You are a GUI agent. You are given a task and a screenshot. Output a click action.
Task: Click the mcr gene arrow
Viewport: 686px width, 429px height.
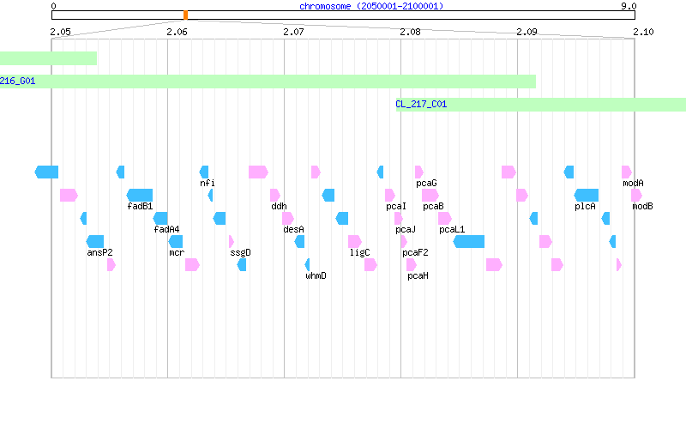click(176, 242)
